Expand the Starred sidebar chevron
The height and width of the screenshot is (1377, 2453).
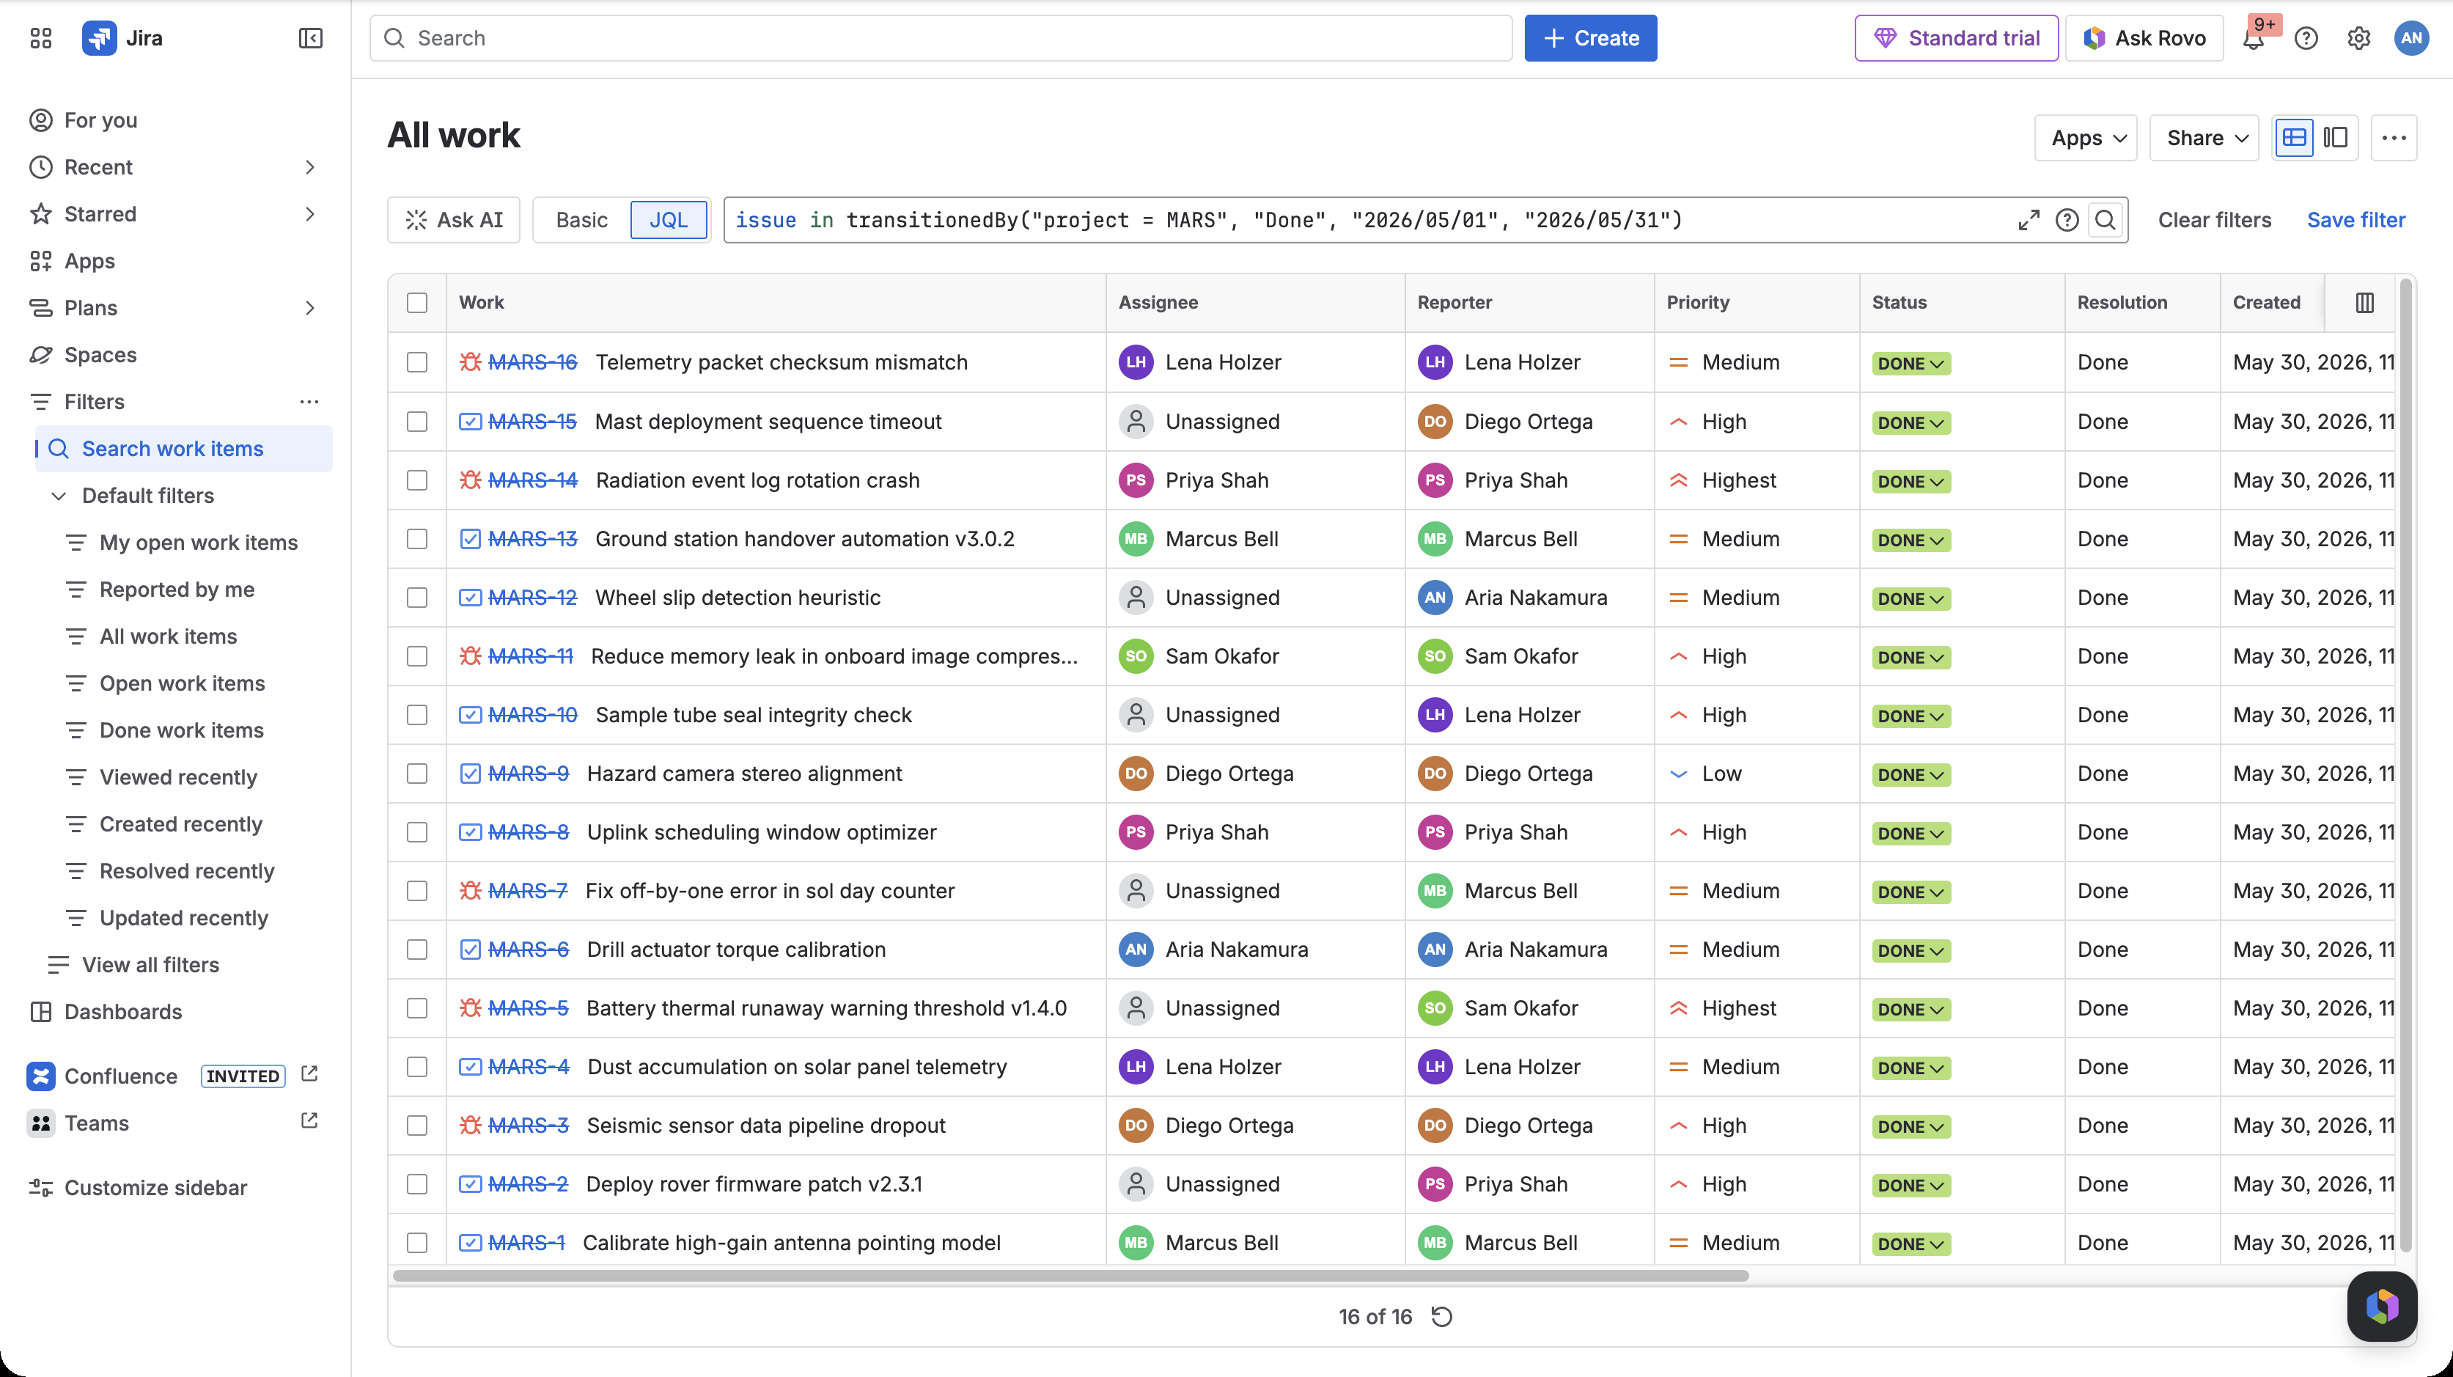point(309,214)
